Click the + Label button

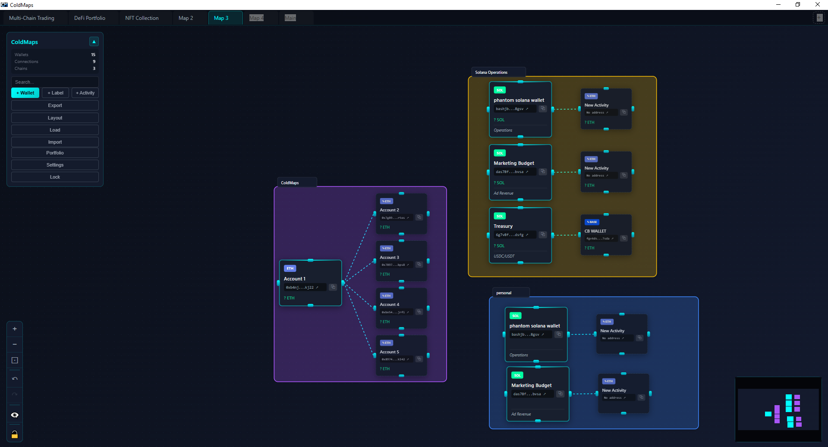55,93
